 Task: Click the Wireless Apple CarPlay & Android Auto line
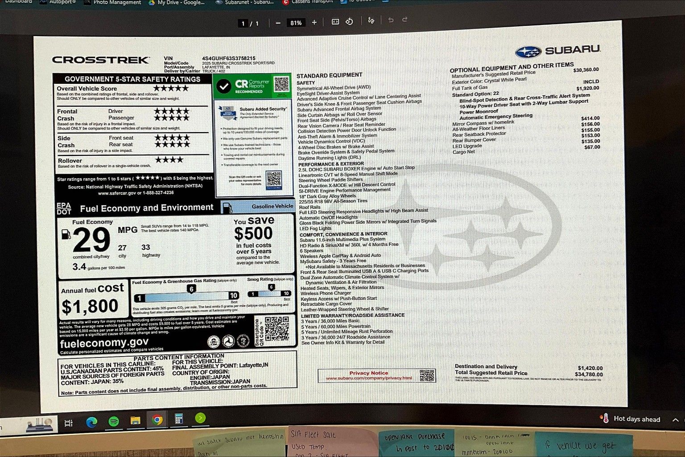pos(340,256)
